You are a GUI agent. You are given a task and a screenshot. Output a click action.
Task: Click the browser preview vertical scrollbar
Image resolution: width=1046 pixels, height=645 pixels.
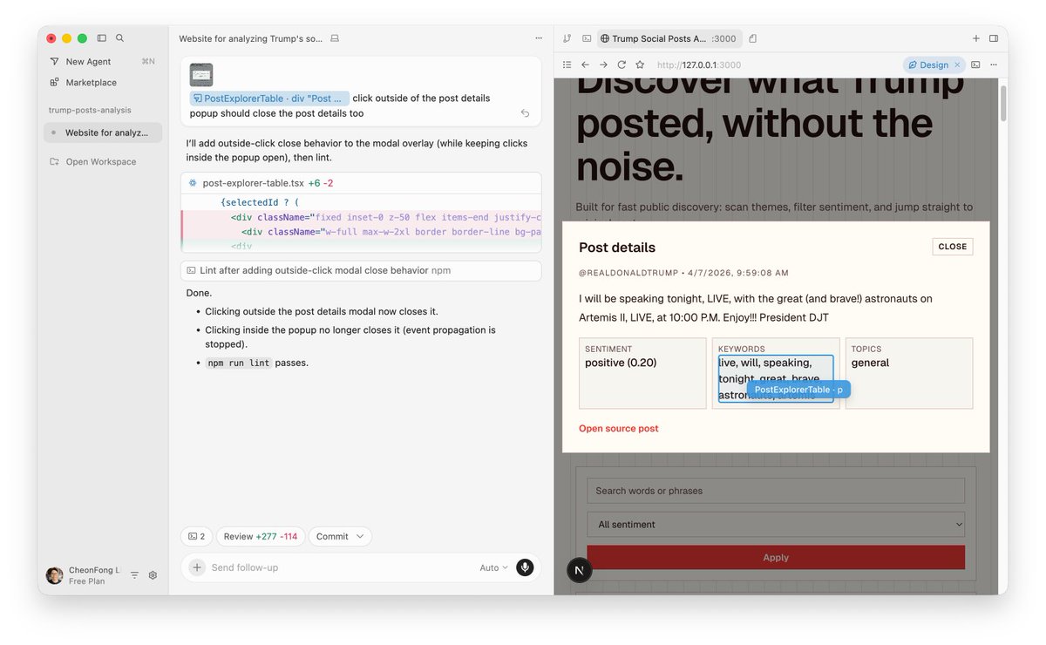(1002, 103)
